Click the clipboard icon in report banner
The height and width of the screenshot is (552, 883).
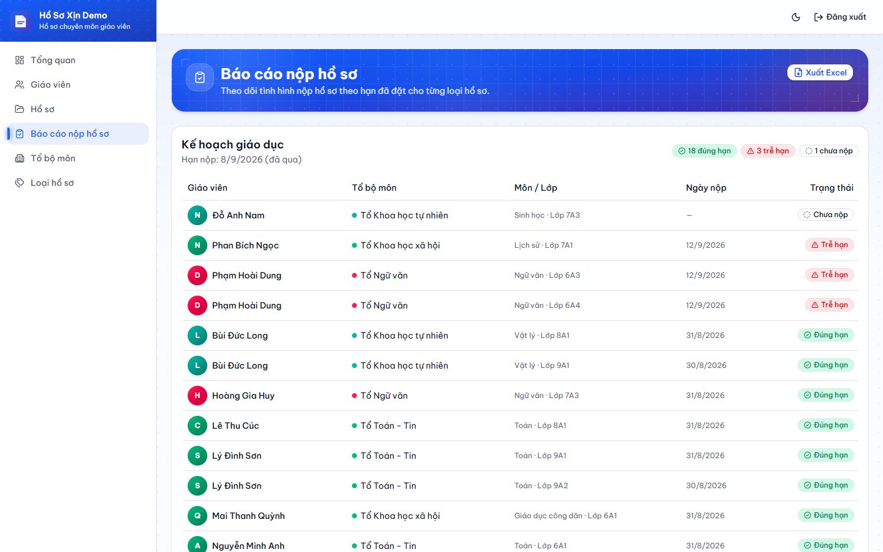[x=200, y=77]
